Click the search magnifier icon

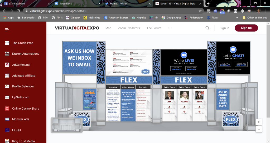click(x=207, y=28)
